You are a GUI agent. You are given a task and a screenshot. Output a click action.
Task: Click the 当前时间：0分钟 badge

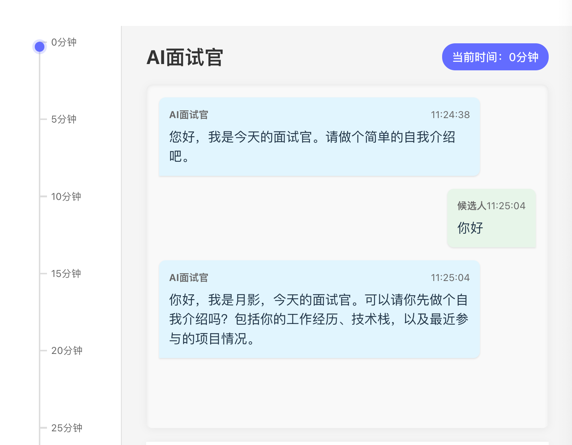495,57
